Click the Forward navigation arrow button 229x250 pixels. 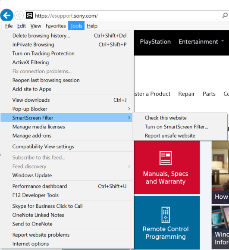coord(19,16)
